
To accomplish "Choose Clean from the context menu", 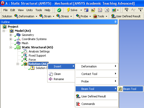I will pos(57,74).
